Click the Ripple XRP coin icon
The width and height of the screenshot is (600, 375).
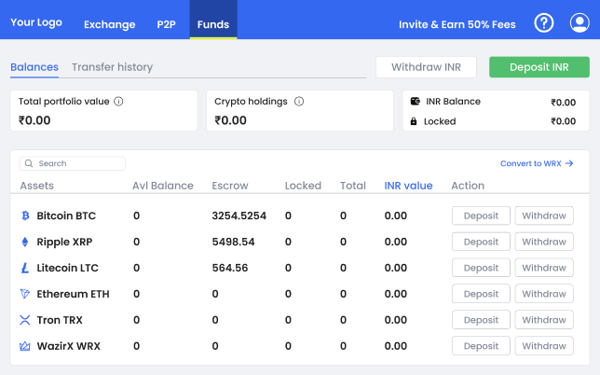25,242
